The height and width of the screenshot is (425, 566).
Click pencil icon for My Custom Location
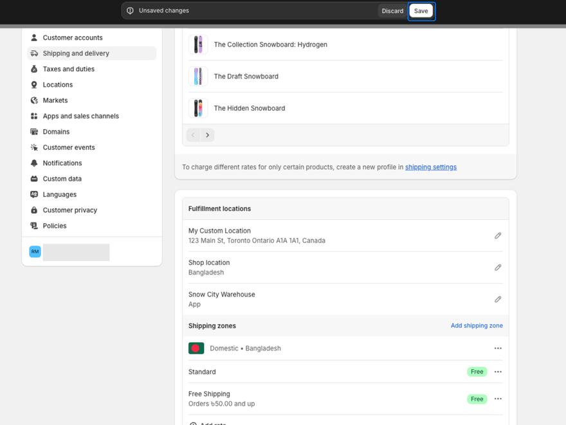(498, 236)
